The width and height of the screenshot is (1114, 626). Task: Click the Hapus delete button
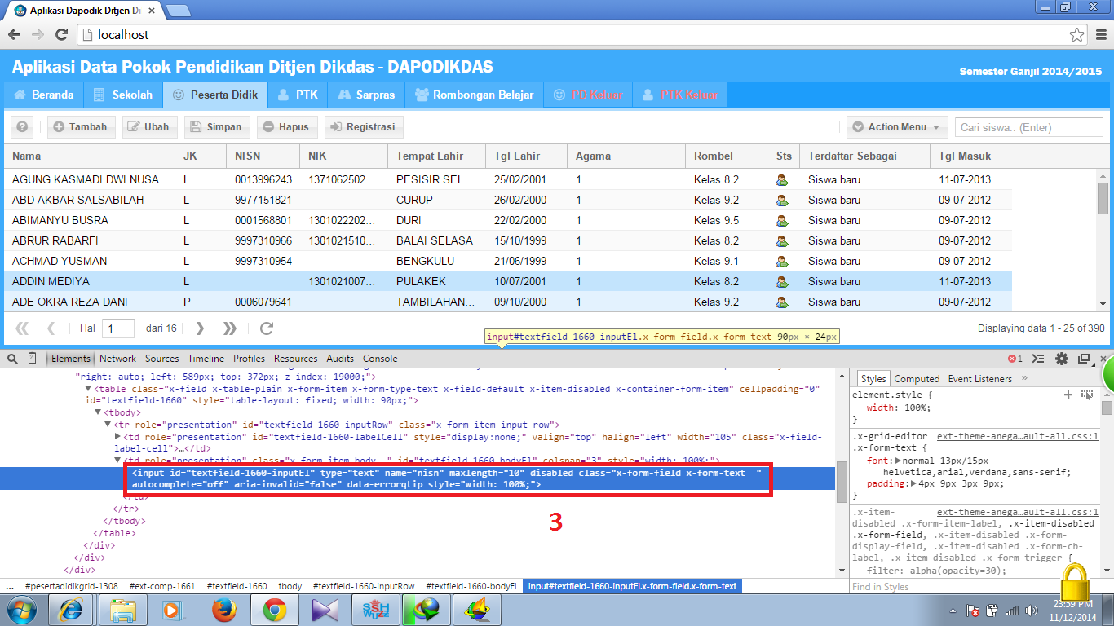285,127
